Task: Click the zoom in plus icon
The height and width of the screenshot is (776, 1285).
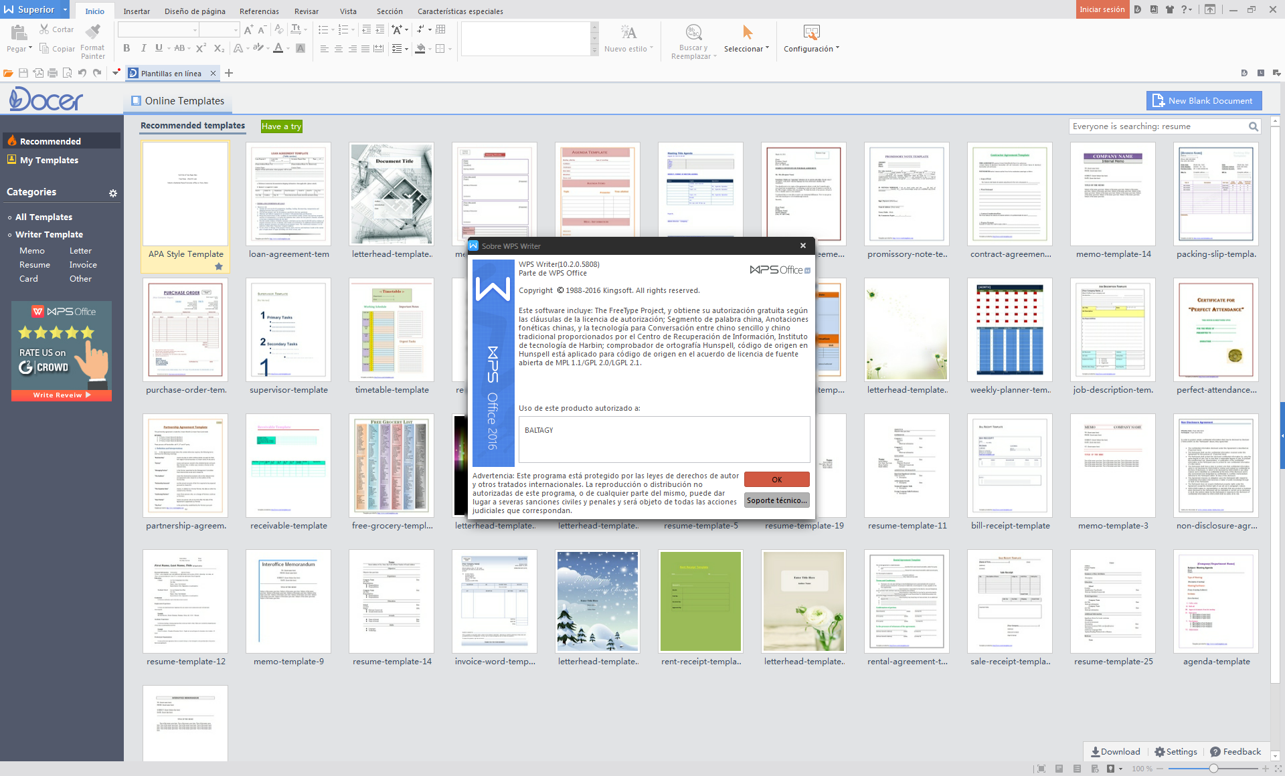Action: 1266,769
